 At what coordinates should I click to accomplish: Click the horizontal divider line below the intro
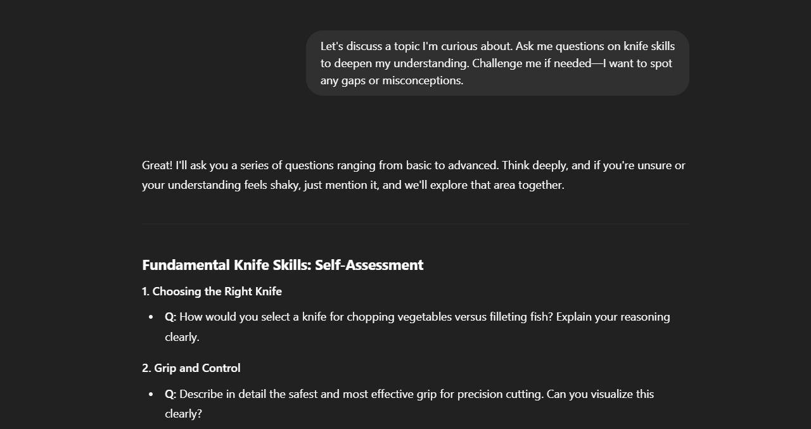point(416,224)
